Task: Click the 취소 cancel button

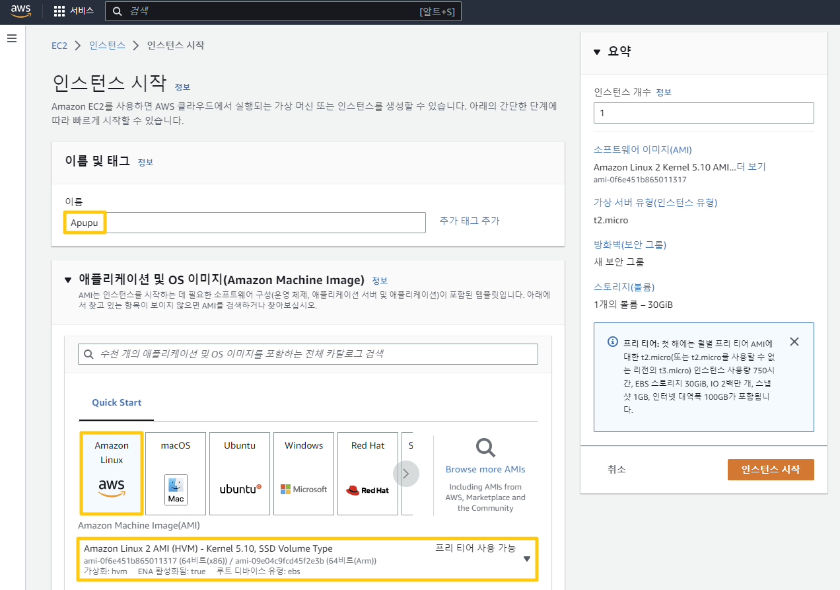Action: (x=616, y=470)
